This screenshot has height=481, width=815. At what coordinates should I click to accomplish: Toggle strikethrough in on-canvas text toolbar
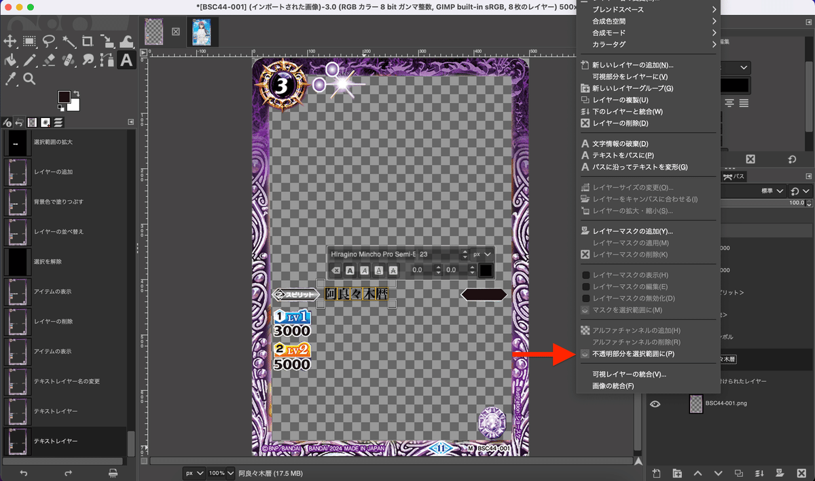point(393,270)
